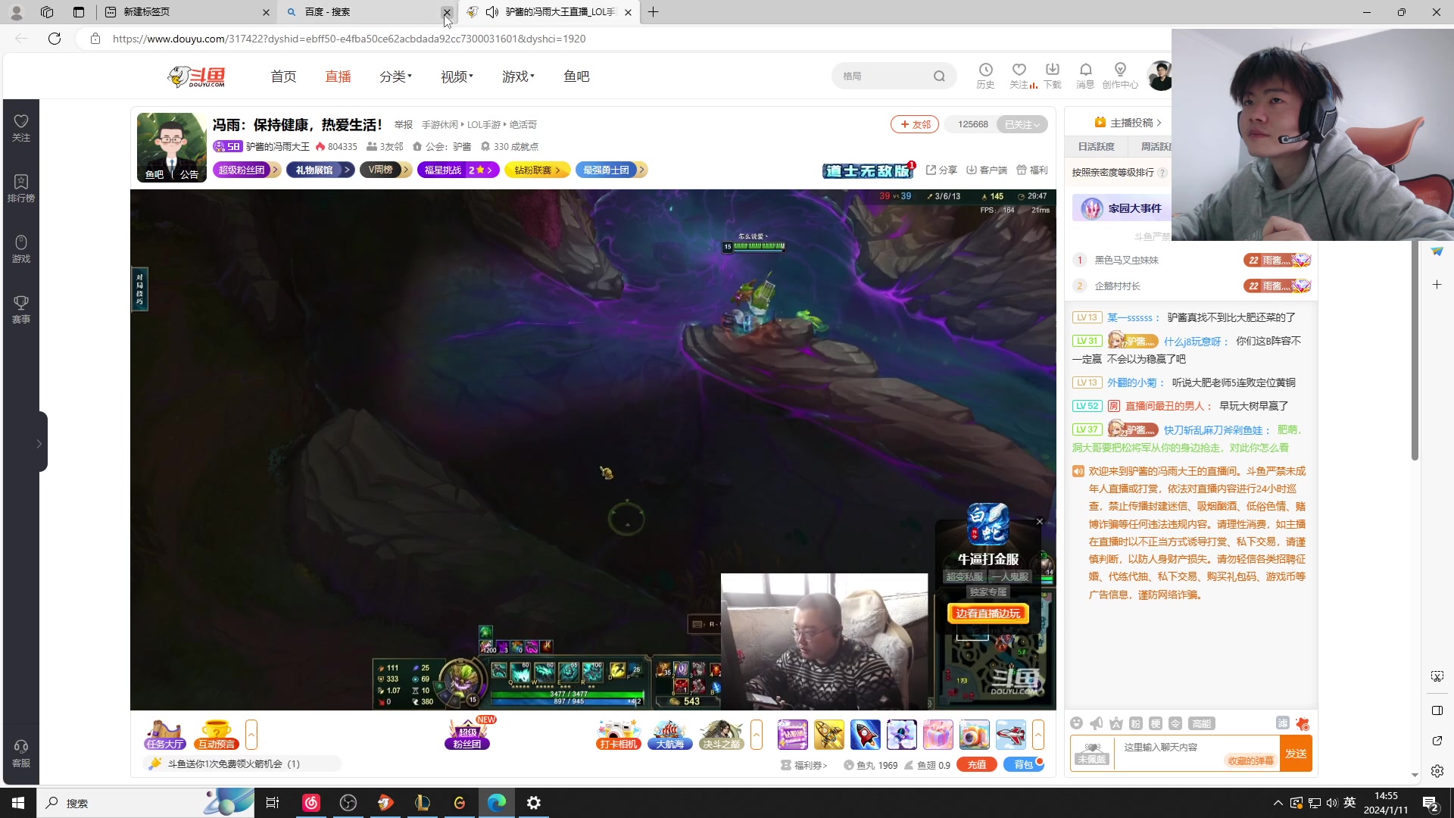Screen dimensions: 1454x818
Task: Mute the tab audio speaker icon
Action: coord(492,12)
